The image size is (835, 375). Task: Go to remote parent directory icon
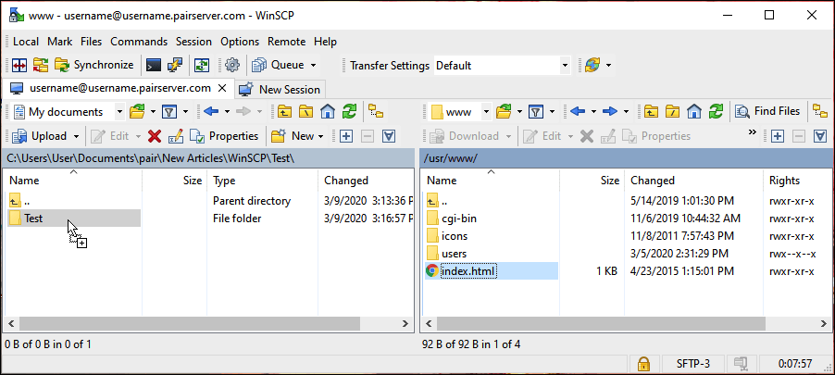pos(652,112)
